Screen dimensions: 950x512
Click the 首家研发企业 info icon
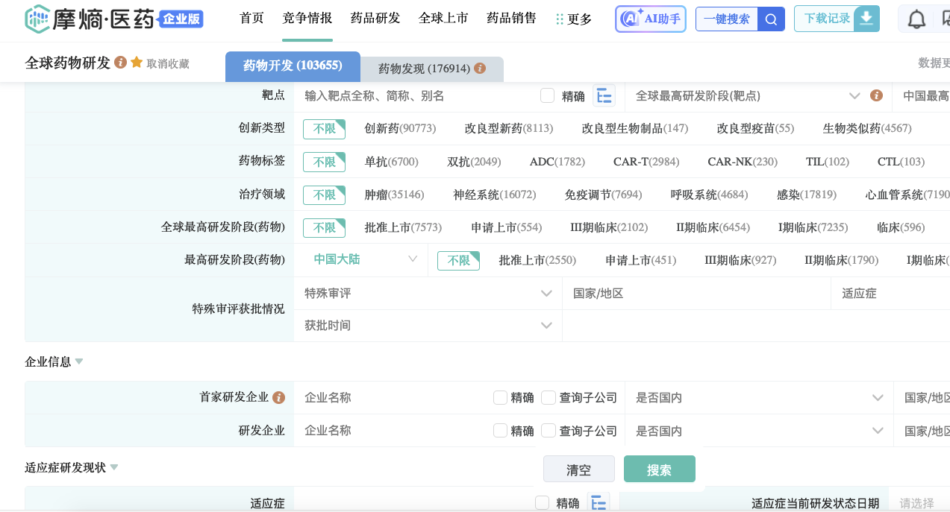(x=279, y=397)
